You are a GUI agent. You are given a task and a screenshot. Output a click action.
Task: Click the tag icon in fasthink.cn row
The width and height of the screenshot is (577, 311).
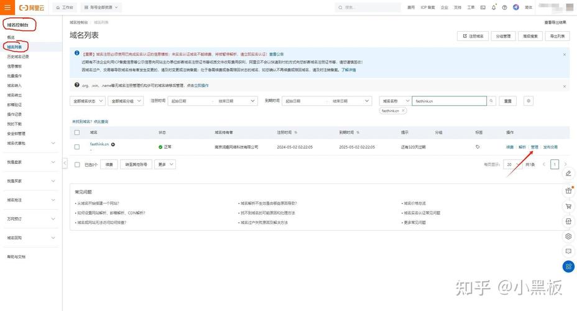pyautogui.click(x=478, y=147)
